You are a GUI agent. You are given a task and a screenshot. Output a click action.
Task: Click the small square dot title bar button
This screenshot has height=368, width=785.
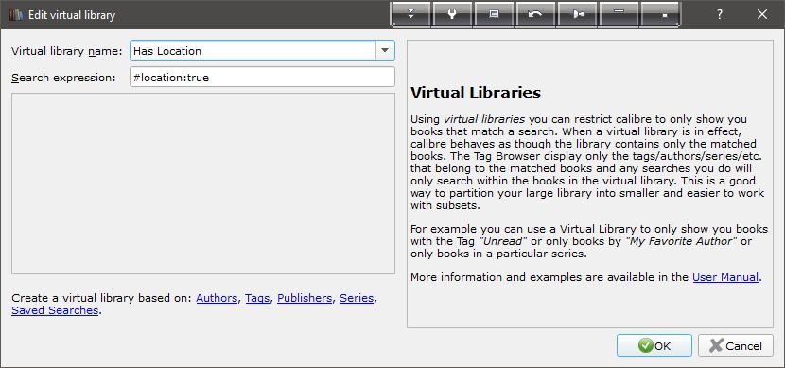pyautogui.click(x=660, y=14)
